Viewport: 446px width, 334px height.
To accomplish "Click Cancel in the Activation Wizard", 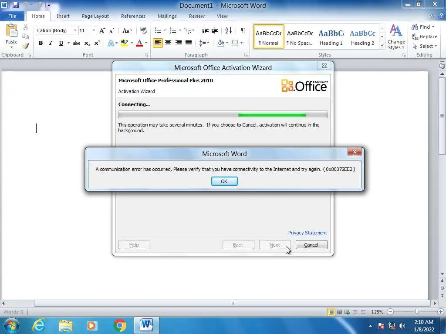I will coord(311,245).
